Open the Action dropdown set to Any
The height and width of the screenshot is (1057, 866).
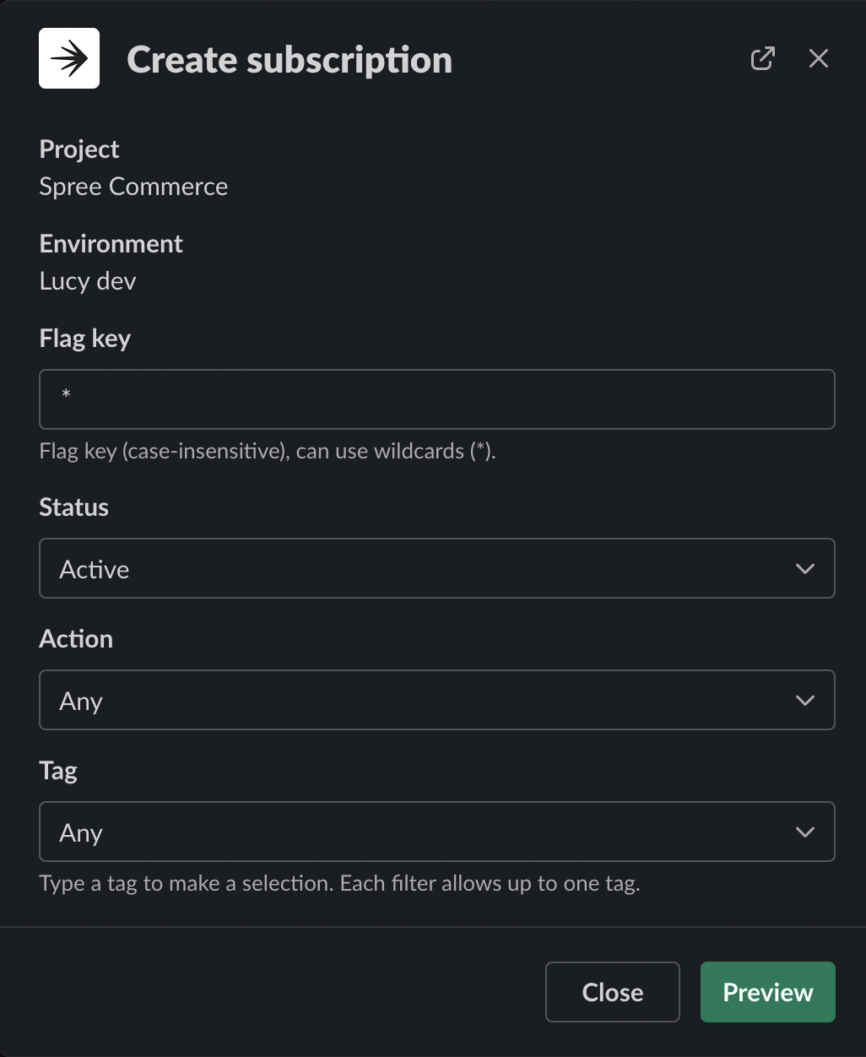pyautogui.click(x=437, y=700)
